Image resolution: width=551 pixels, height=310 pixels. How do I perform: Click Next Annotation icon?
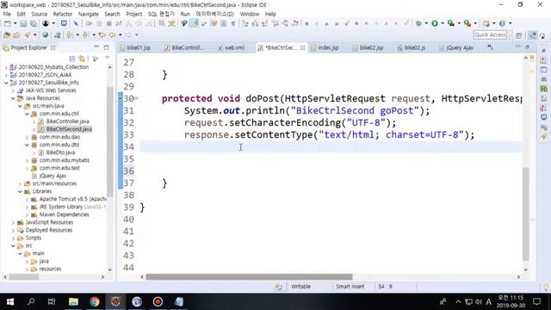(x=70, y=34)
